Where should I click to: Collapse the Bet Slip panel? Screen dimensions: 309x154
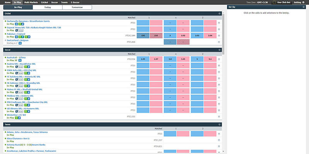click(306, 7)
